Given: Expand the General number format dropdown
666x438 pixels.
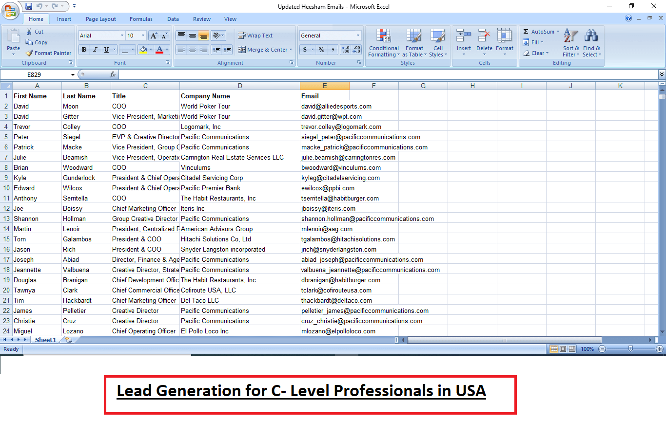Looking at the screenshot, I should pyautogui.click(x=358, y=35).
